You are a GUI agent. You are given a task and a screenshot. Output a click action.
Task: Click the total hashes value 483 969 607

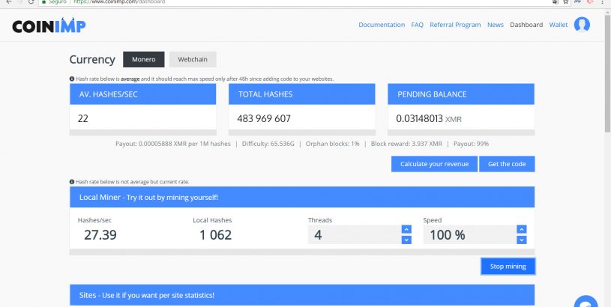pos(264,118)
